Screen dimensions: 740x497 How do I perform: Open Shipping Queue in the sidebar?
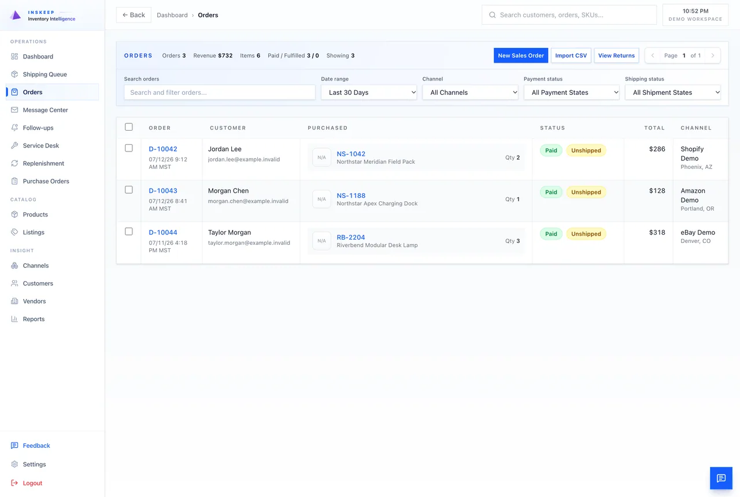click(x=52, y=74)
